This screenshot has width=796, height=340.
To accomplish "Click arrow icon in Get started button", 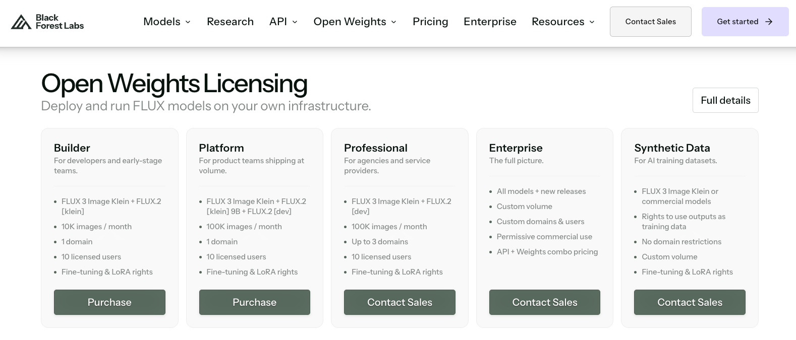I will pyautogui.click(x=769, y=22).
